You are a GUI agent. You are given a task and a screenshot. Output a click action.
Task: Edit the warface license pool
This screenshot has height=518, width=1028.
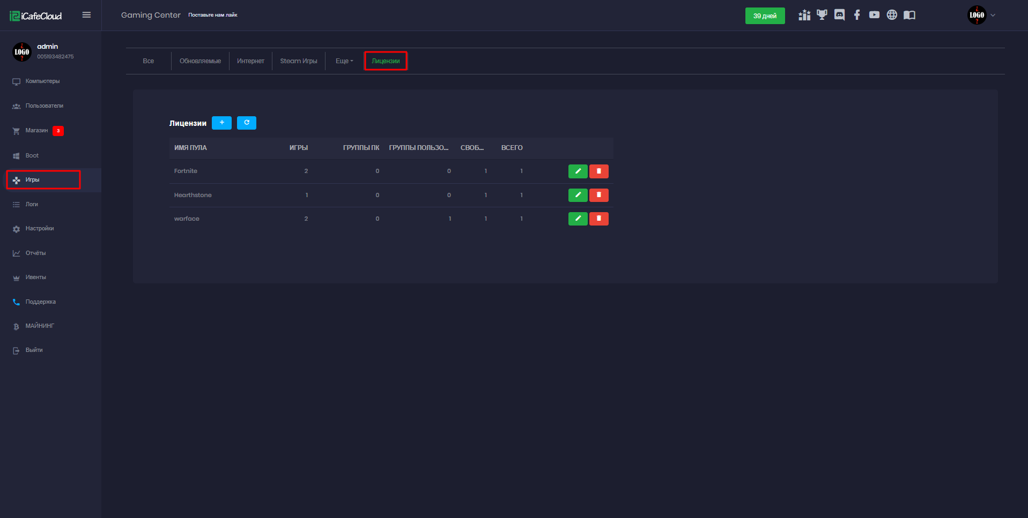[578, 219]
